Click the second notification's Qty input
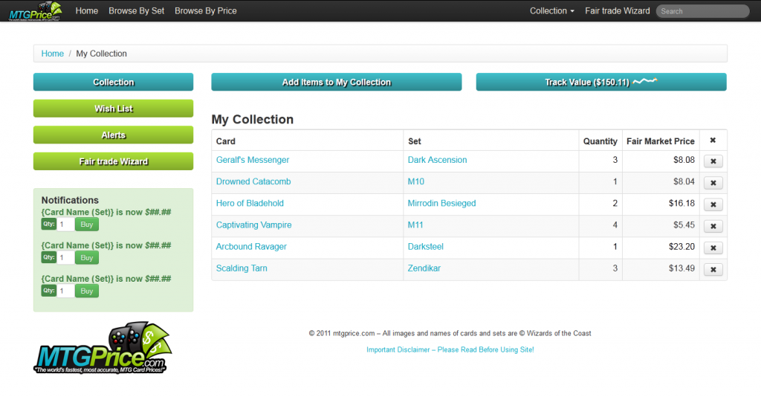Image resolution: width=761 pixels, height=397 pixels. (x=65, y=258)
